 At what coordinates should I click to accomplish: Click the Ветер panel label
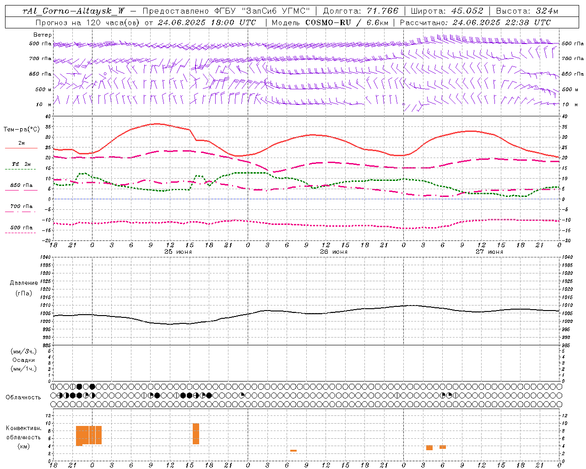[x=43, y=35]
